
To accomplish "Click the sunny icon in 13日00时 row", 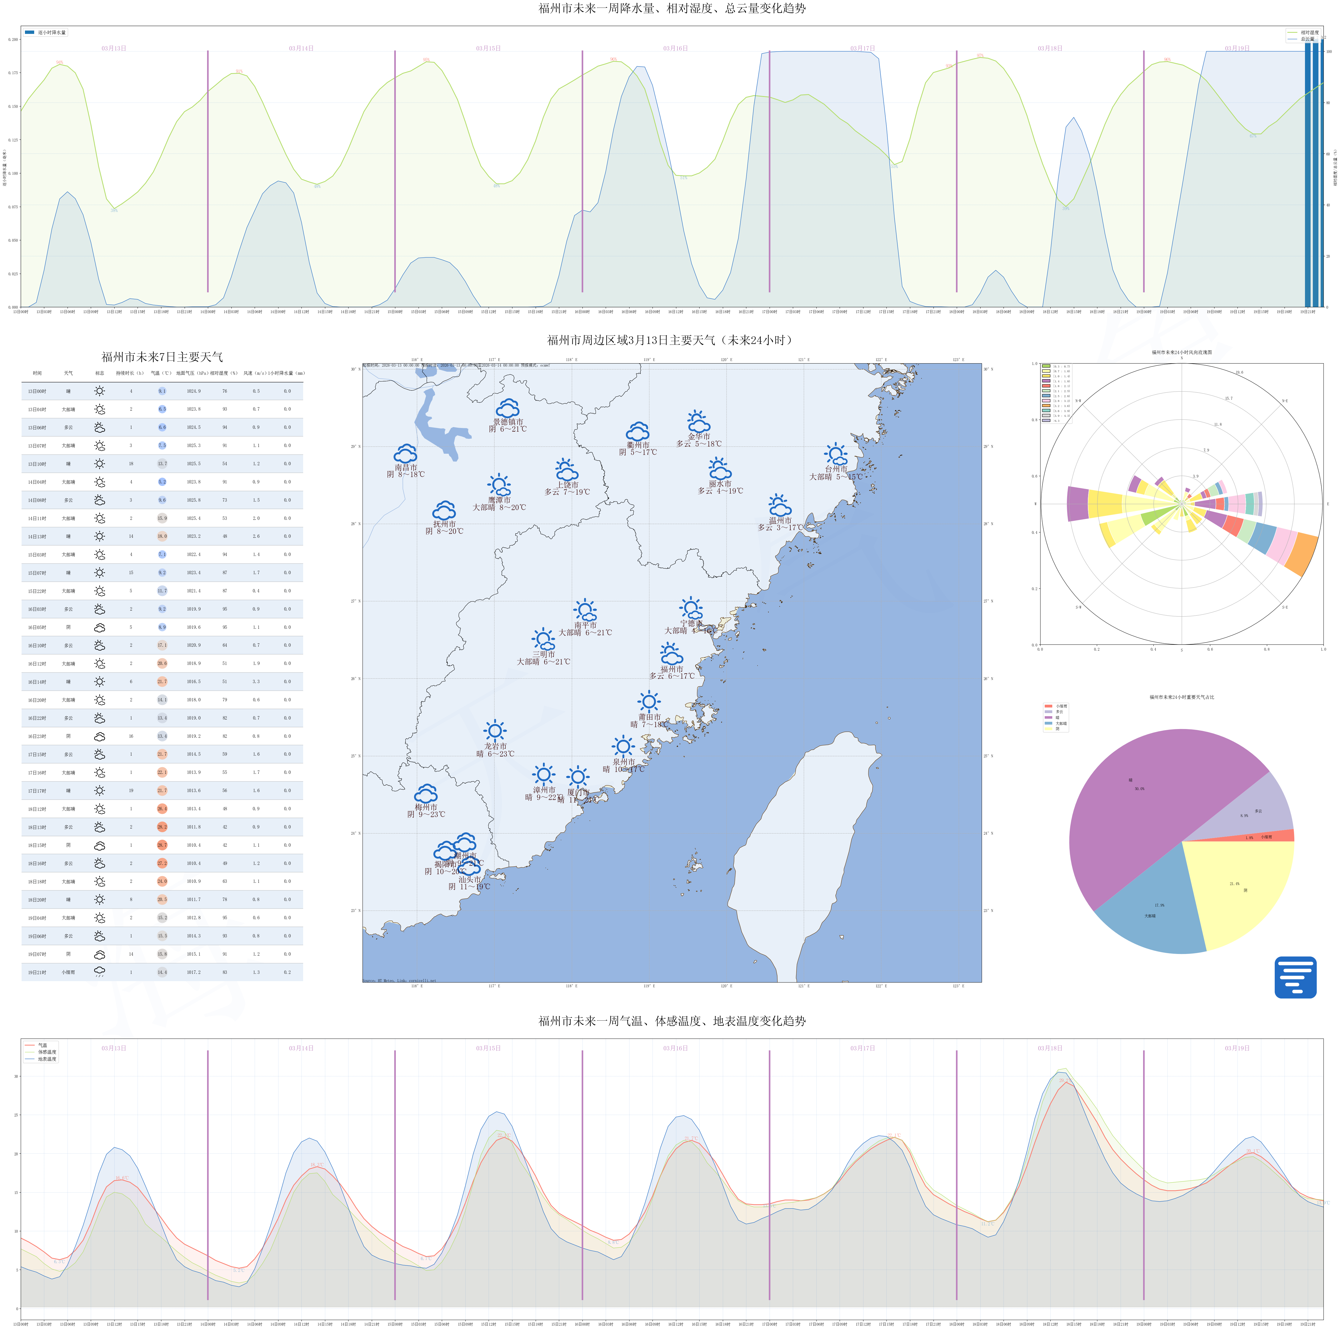I will [99, 391].
